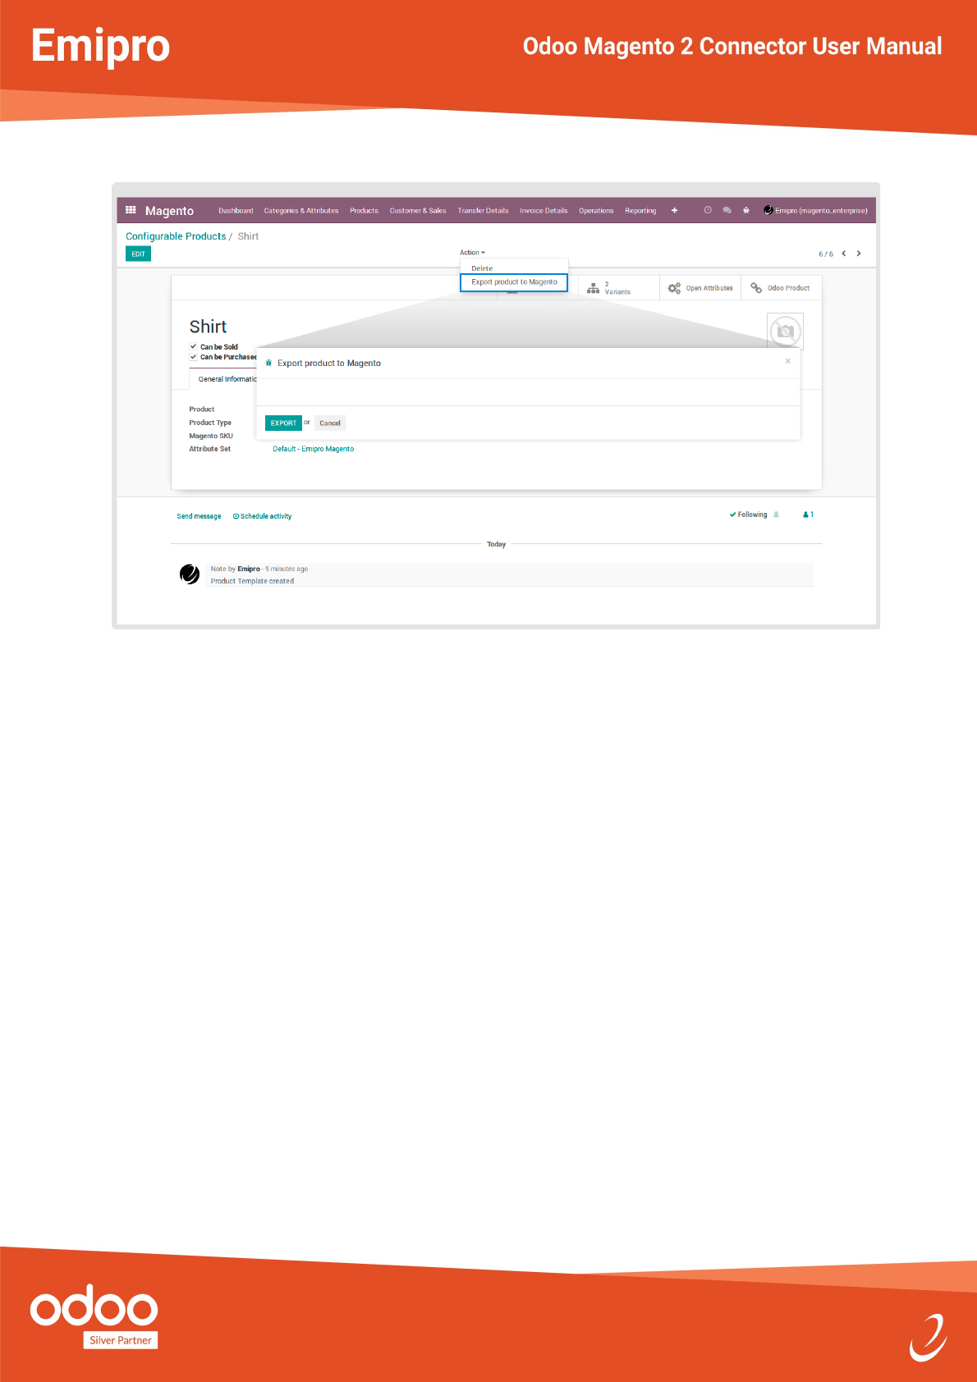Click Send message in the chatter
This screenshot has height=1382, width=977.
[x=199, y=516]
